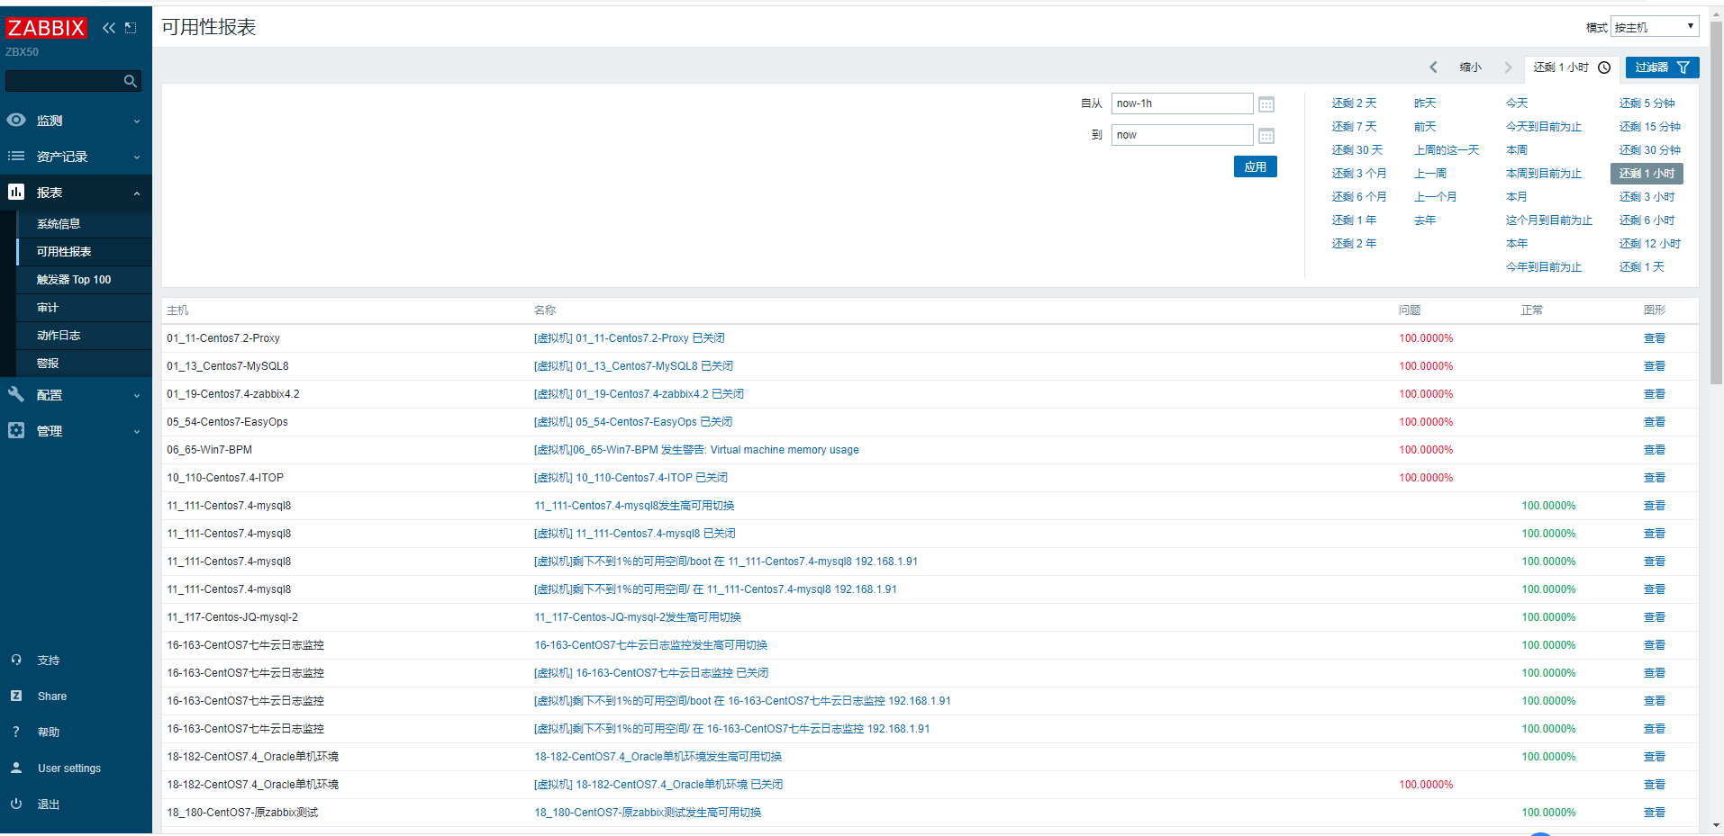The height and width of the screenshot is (836, 1724).
Task: Click the 缩小 zoom out button
Action: (x=1470, y=67)
